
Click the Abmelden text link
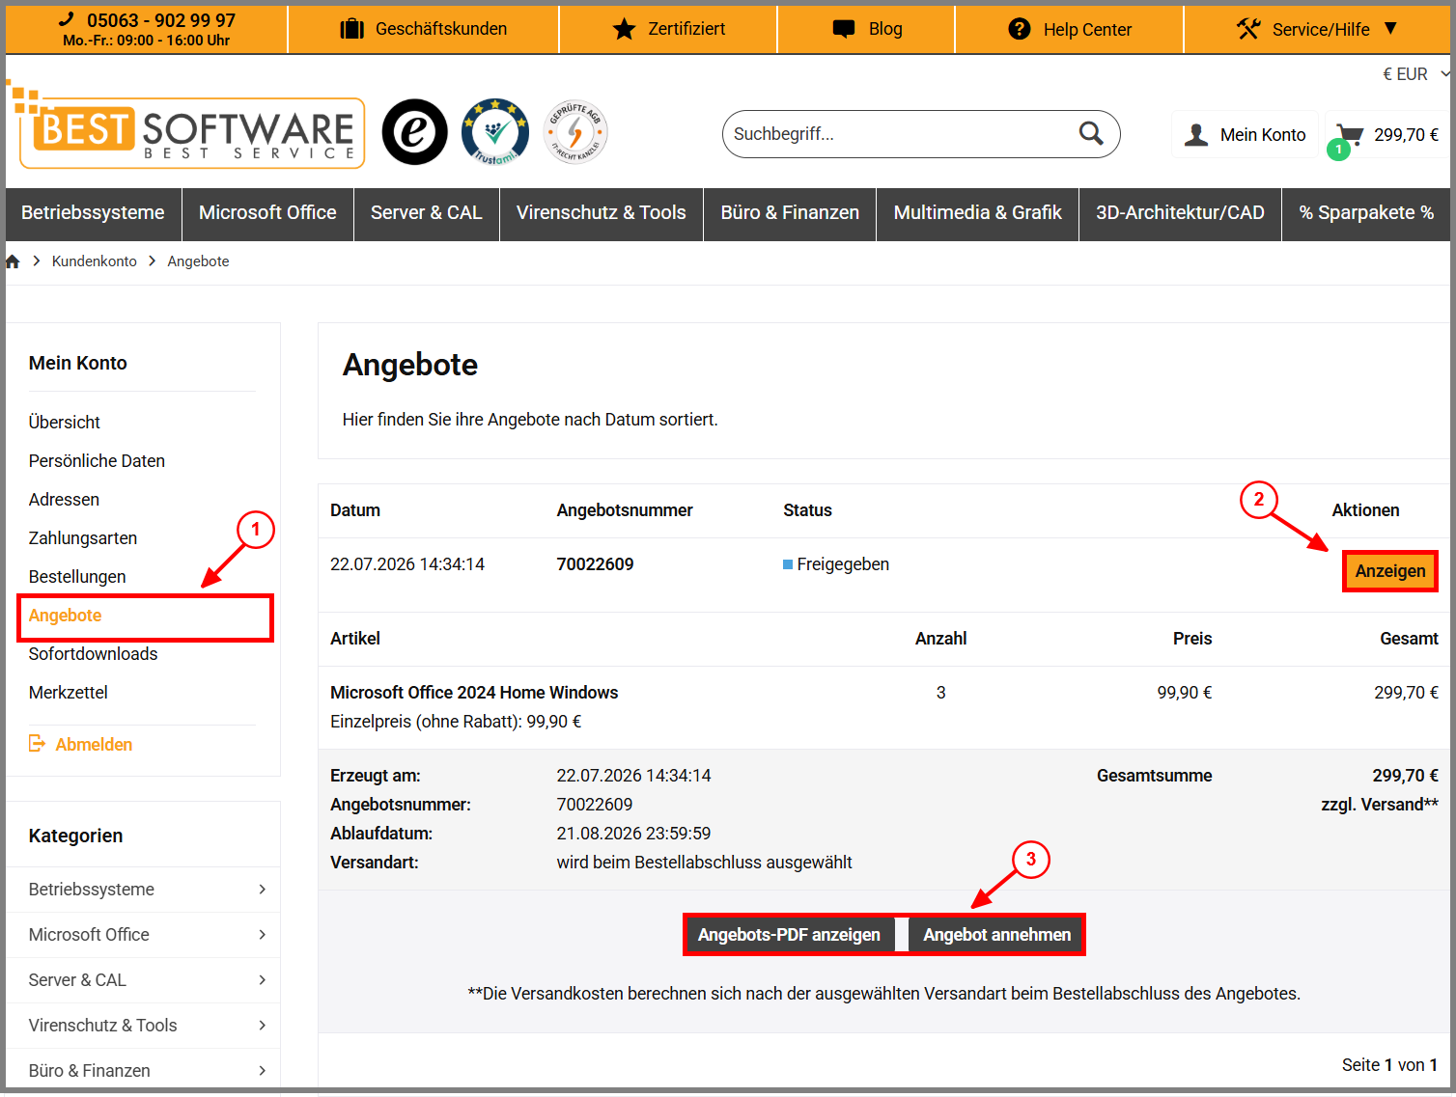[x=94, y=745]
